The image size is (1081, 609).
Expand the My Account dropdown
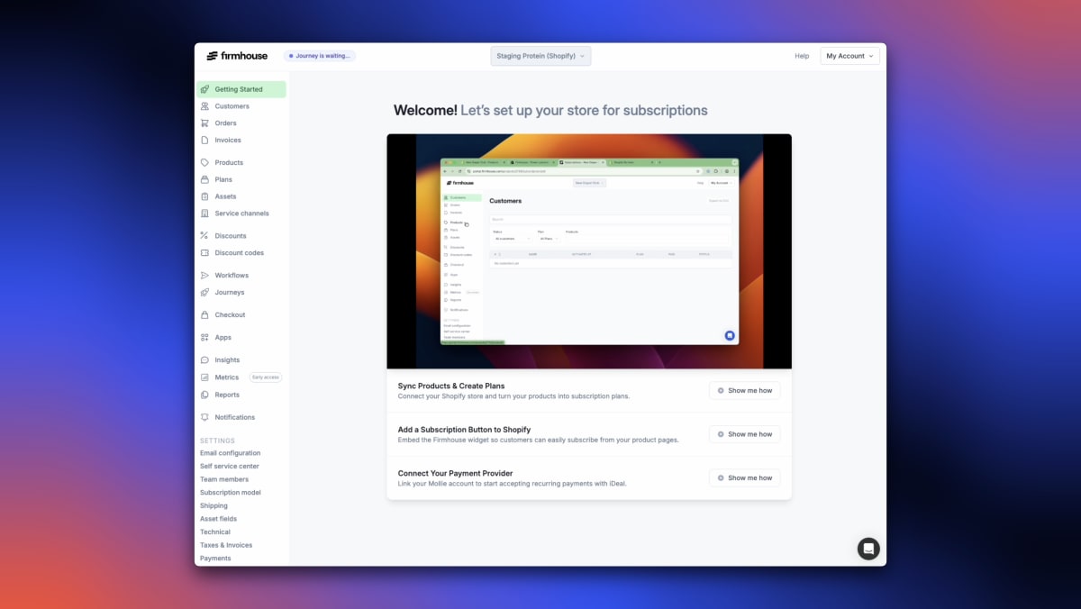[849, 56]
